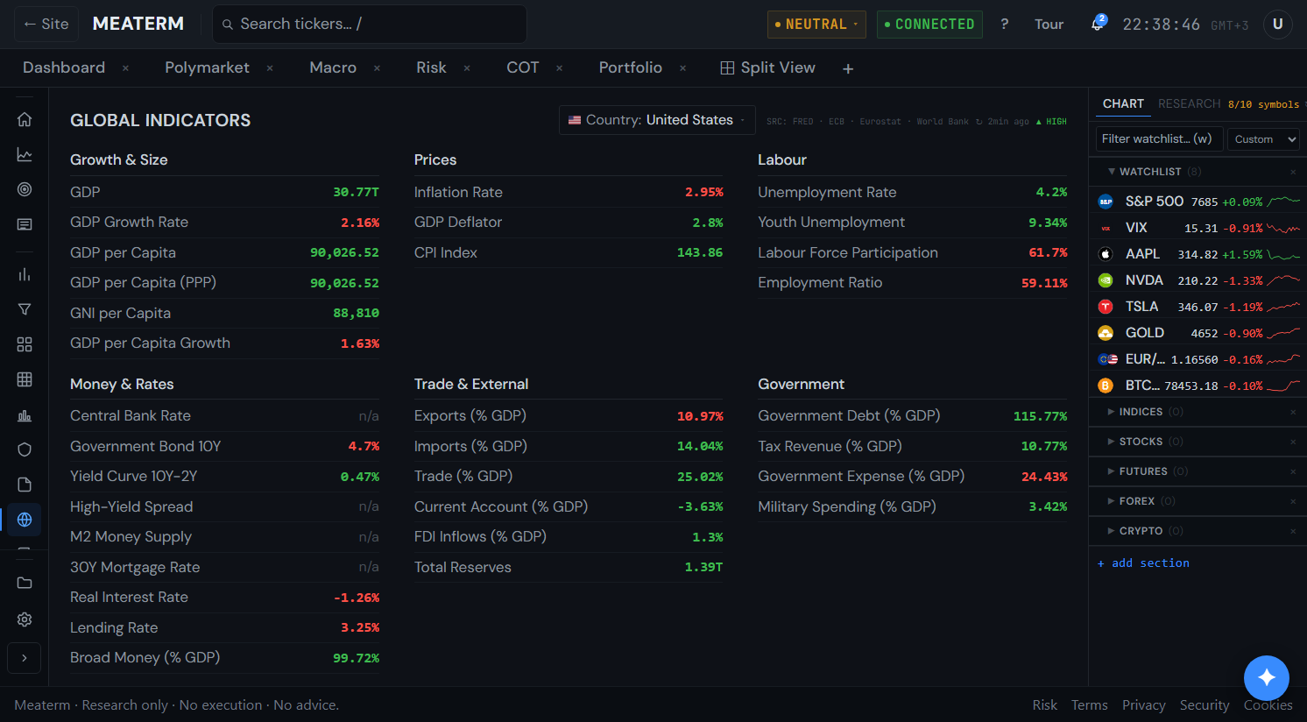Switch to the RESEARCH panel tab
Image resolution: width=1307 pixels, height=722 pixels.
point(1189,103)
